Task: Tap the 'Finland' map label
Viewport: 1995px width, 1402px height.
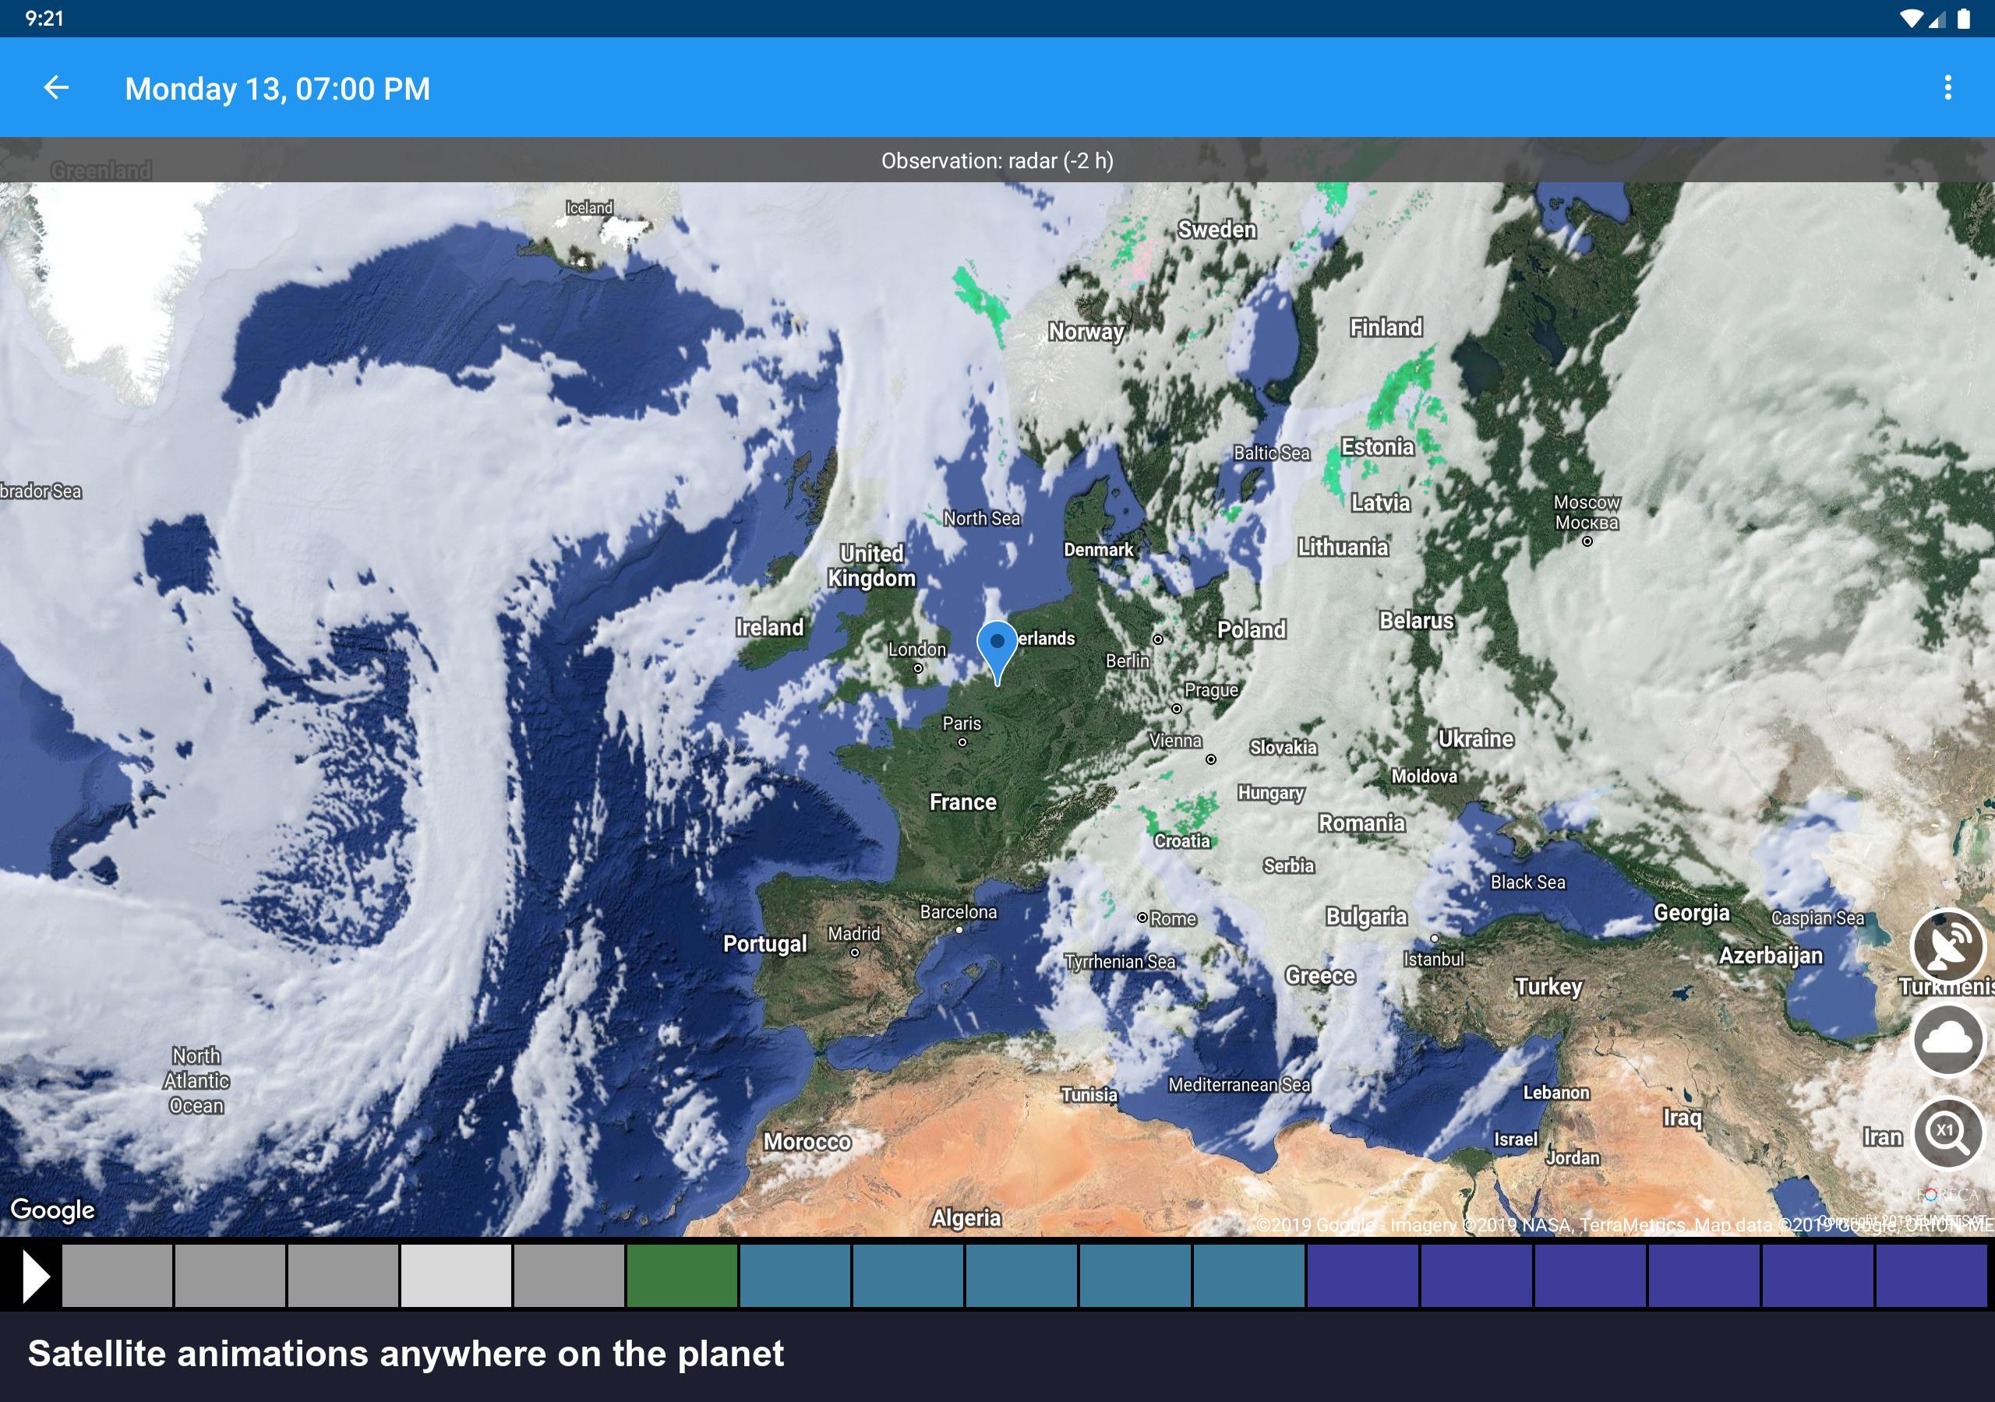Action: [x=1386, y=327]
